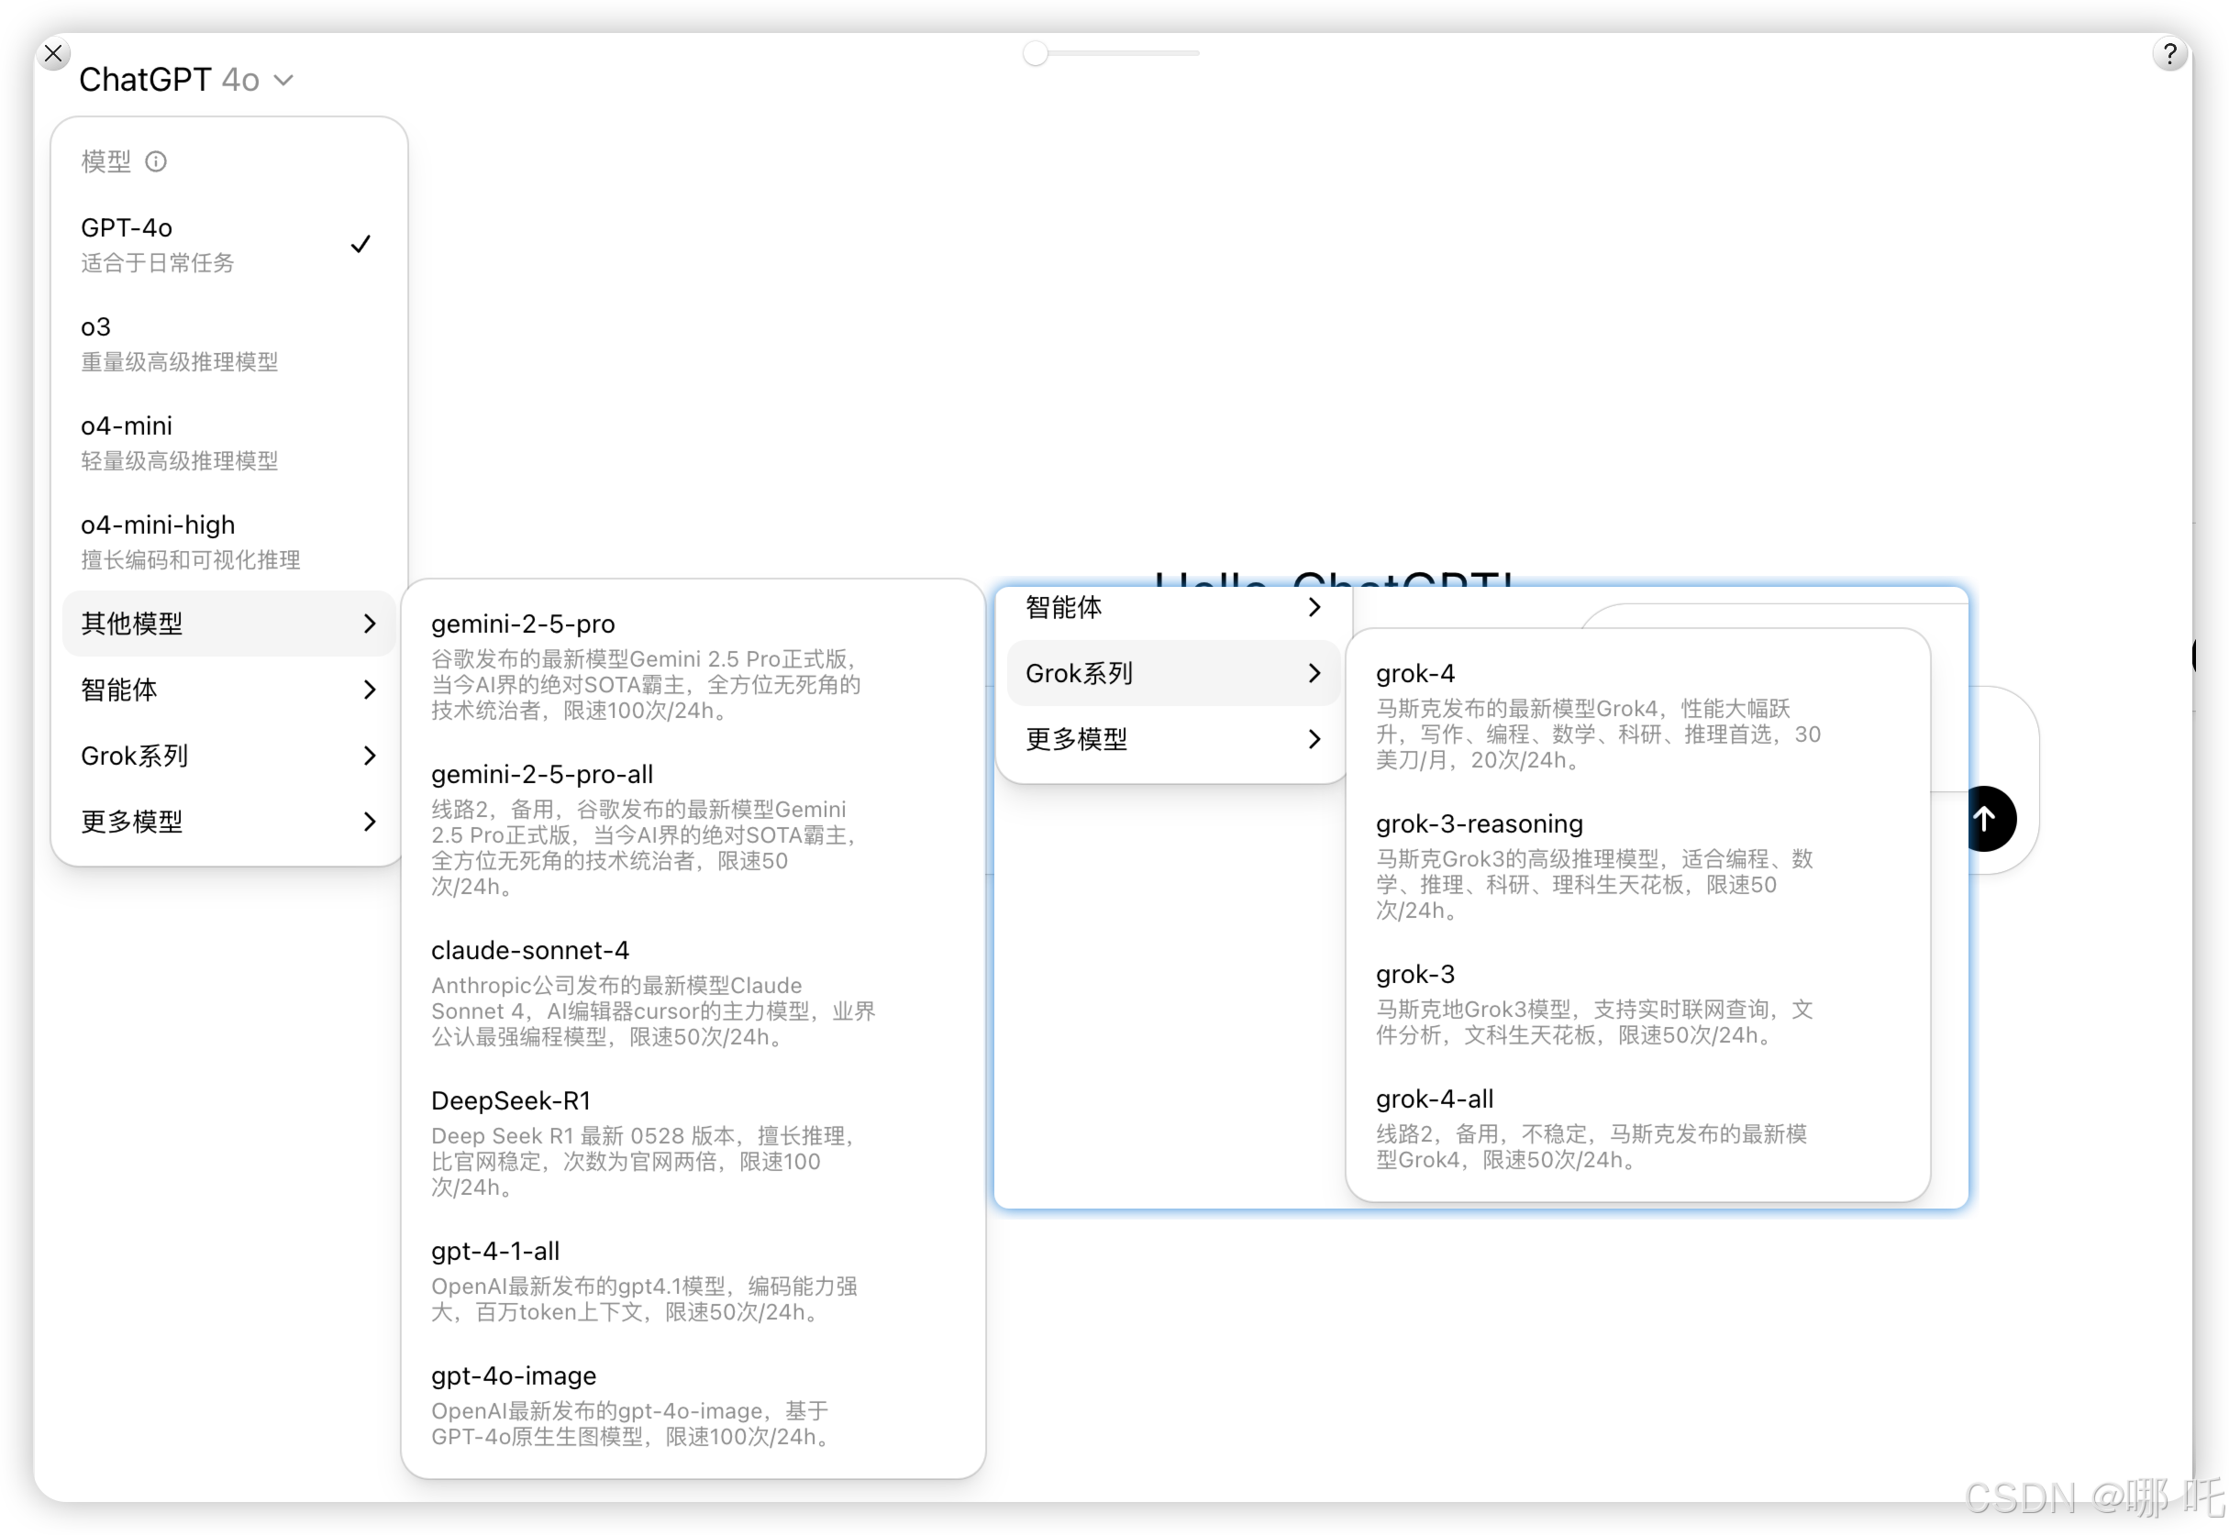Click chevron arrow of left 更多模型 row
This screenshot has width=2229, height=1535.
(370, 822)
